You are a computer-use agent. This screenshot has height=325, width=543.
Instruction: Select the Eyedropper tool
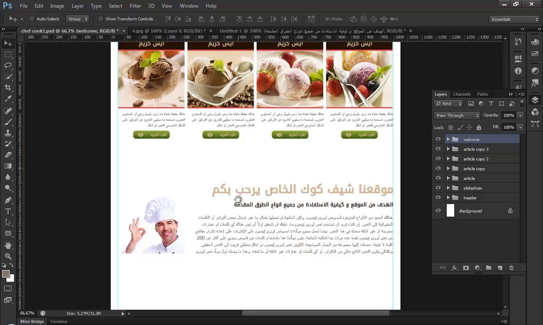[x=8, y=99]
